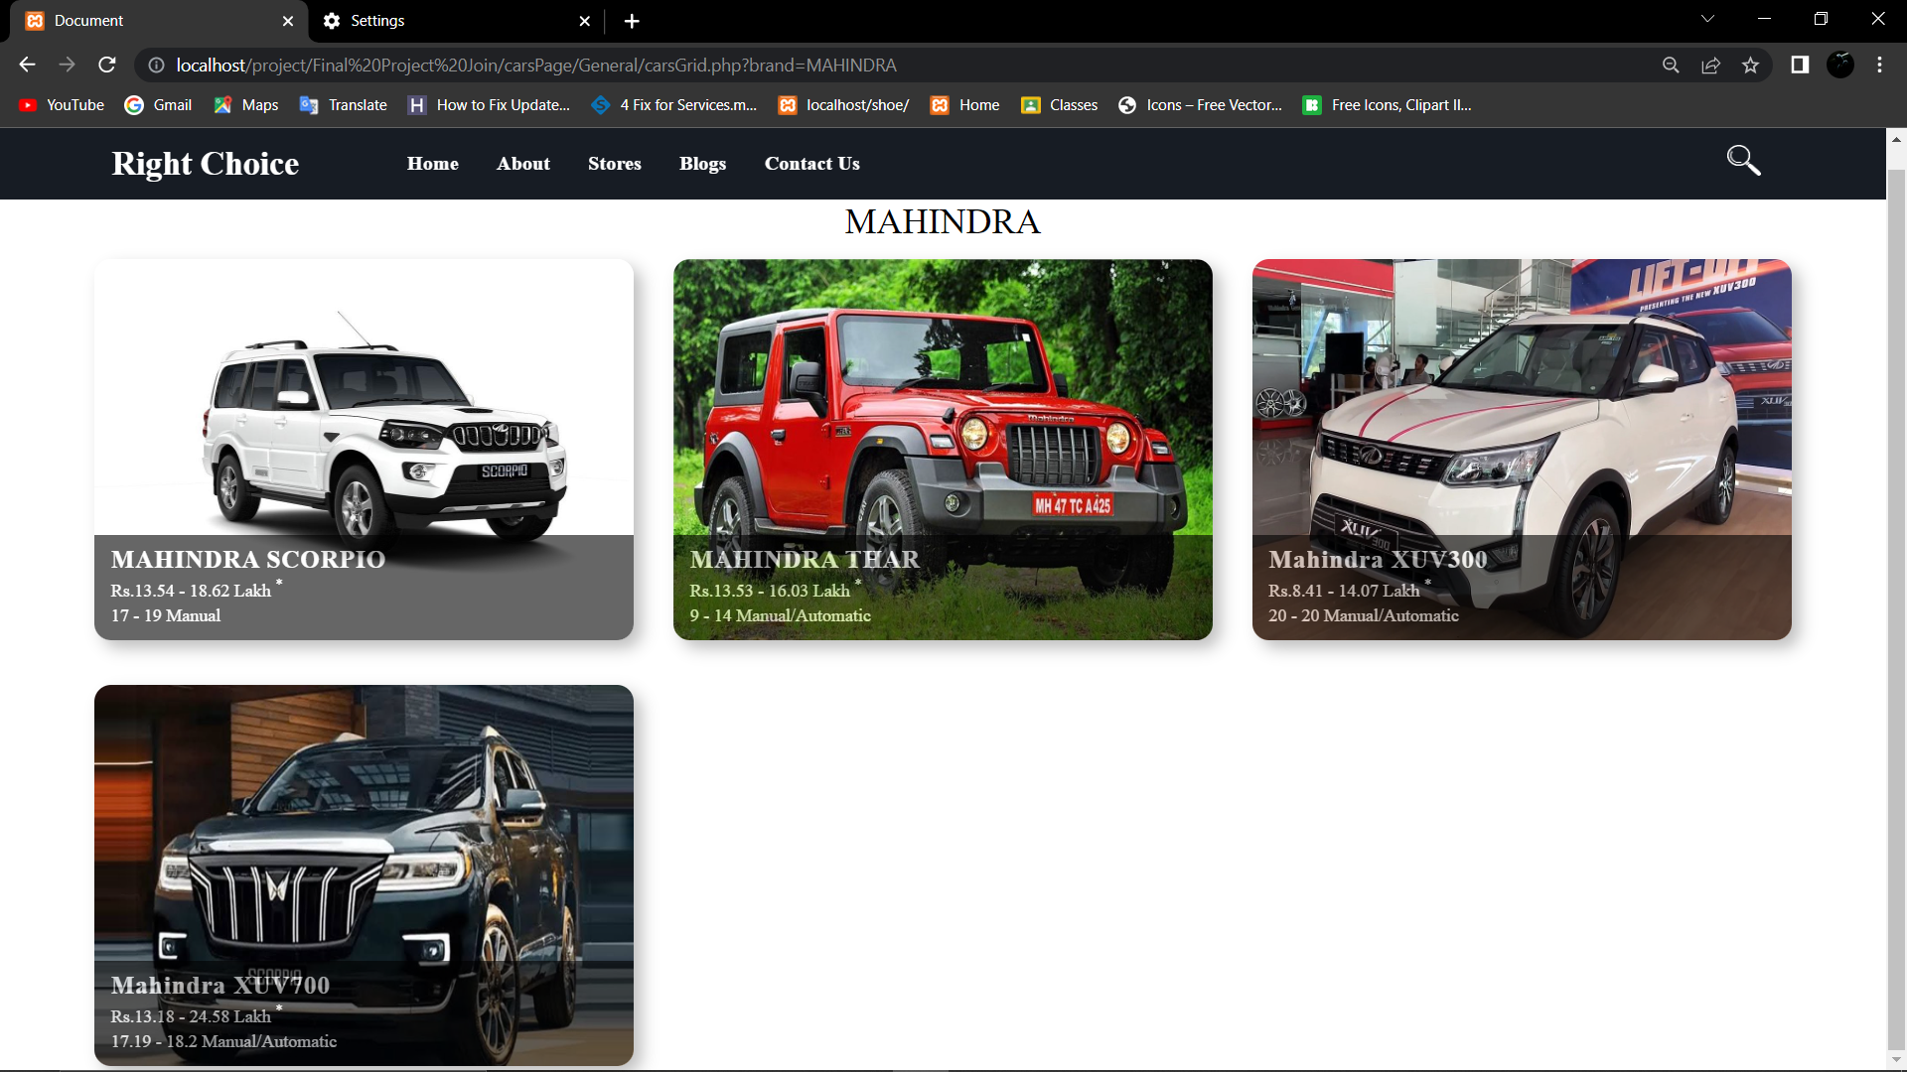Click the Right Choice site logo
Image resolution: width=1907 pixels, height=1072 pixels.
pyautogui.click(x=205, y=164)
